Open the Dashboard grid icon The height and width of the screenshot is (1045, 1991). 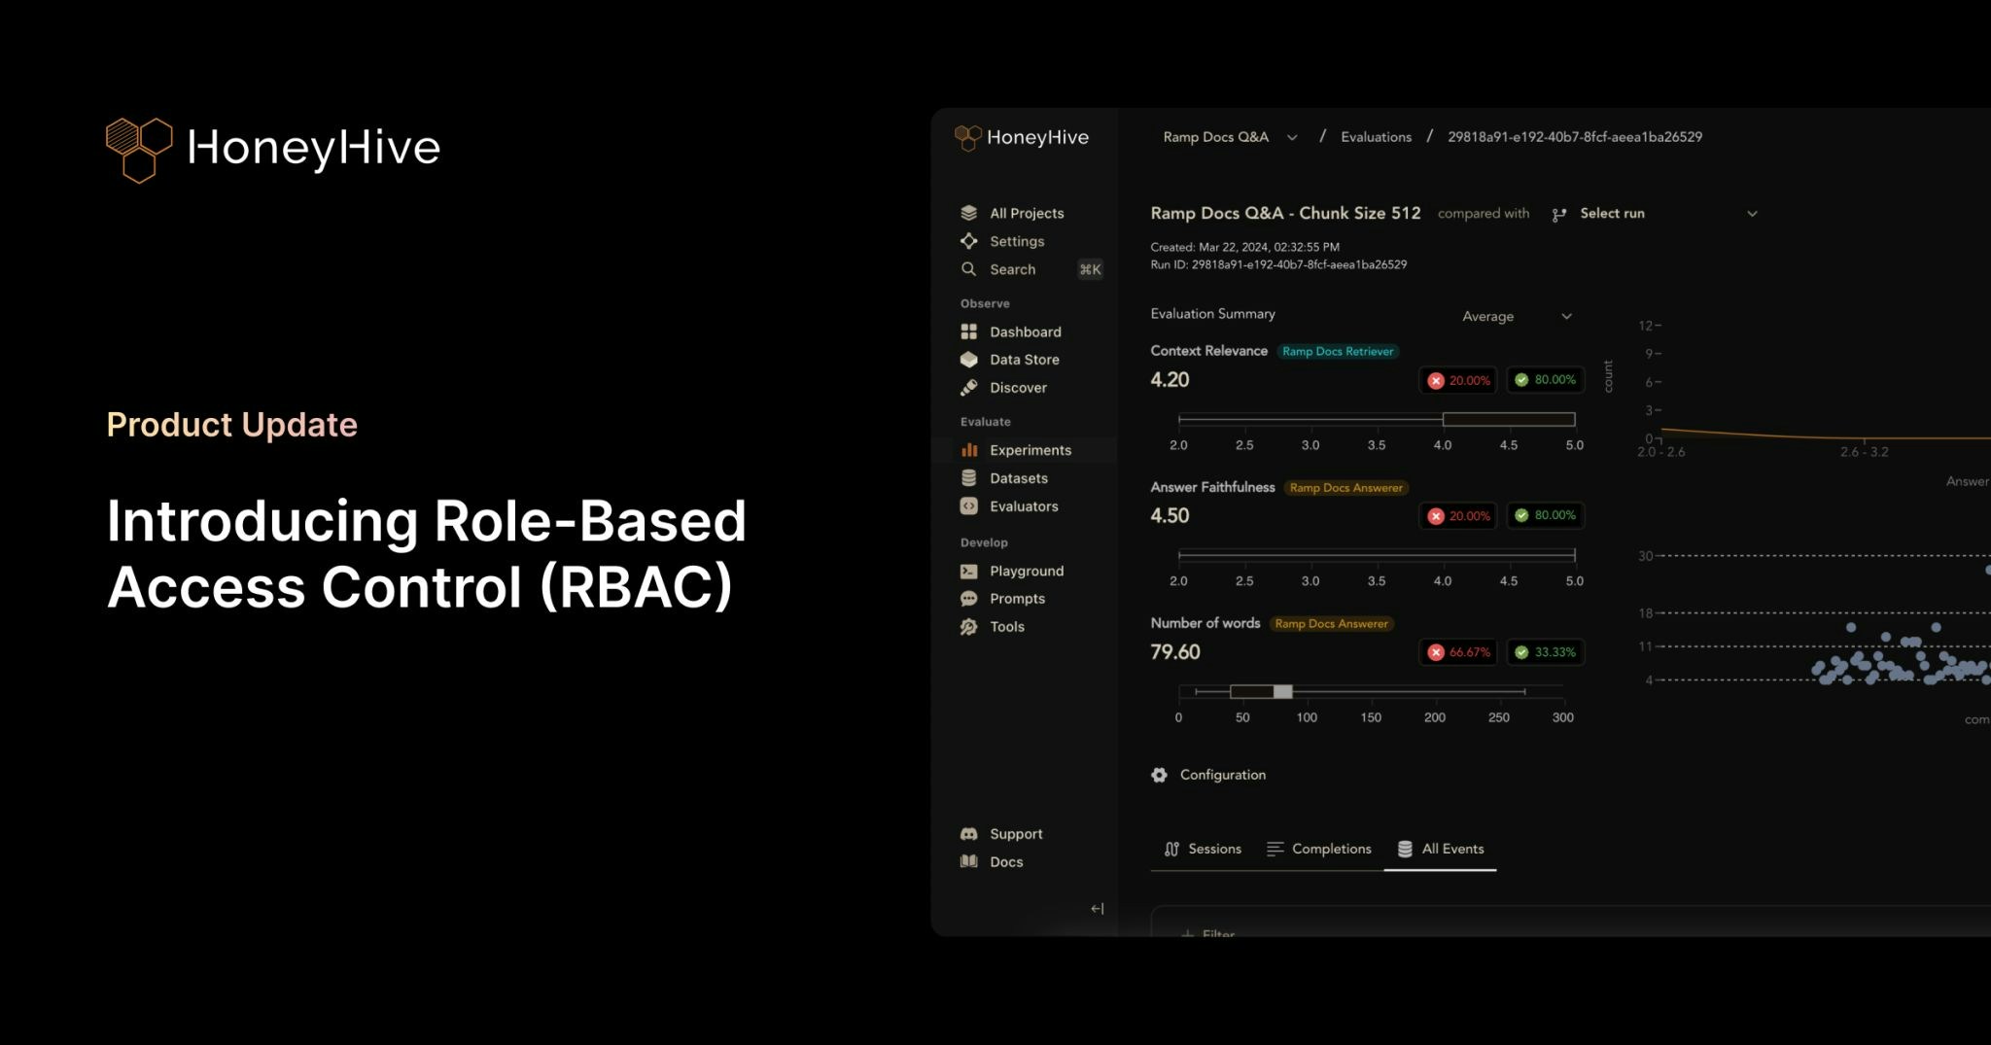click(968, 331)
